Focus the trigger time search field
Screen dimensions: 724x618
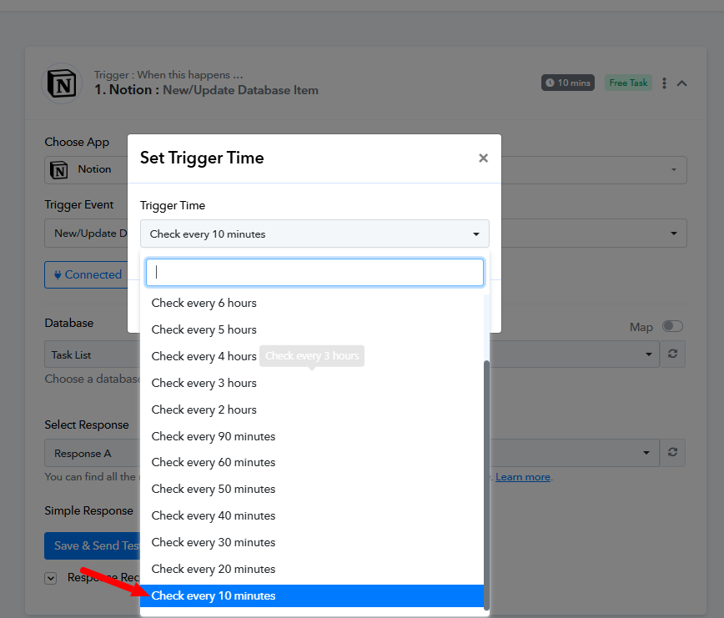[x=314, y=273]
